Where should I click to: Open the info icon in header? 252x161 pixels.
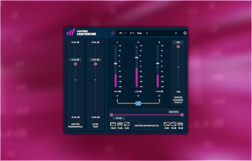pos(185,33)
